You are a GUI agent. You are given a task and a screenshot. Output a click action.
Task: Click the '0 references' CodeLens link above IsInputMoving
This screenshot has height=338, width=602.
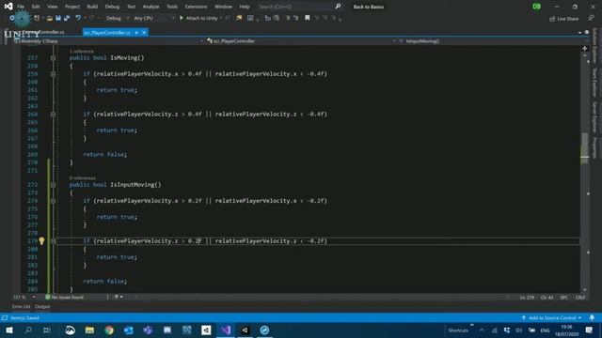point(83,177)
